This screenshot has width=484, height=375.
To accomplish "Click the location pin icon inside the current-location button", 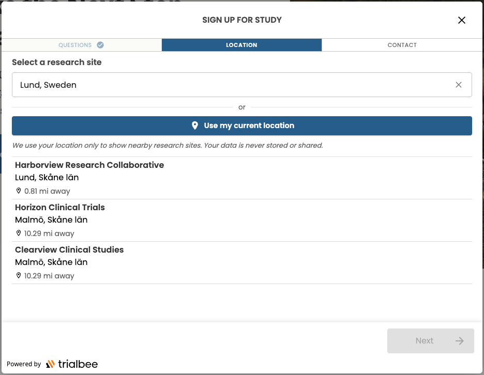I will click(x=195, y=125).
